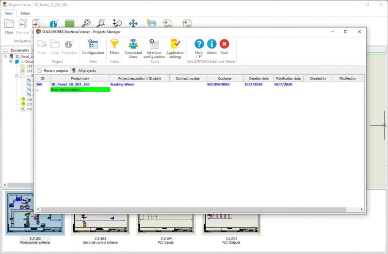The height and width of the screenshot is (254, 388).
Task: Click the print icon in Project viewer
Action: (x=151, y=24)
